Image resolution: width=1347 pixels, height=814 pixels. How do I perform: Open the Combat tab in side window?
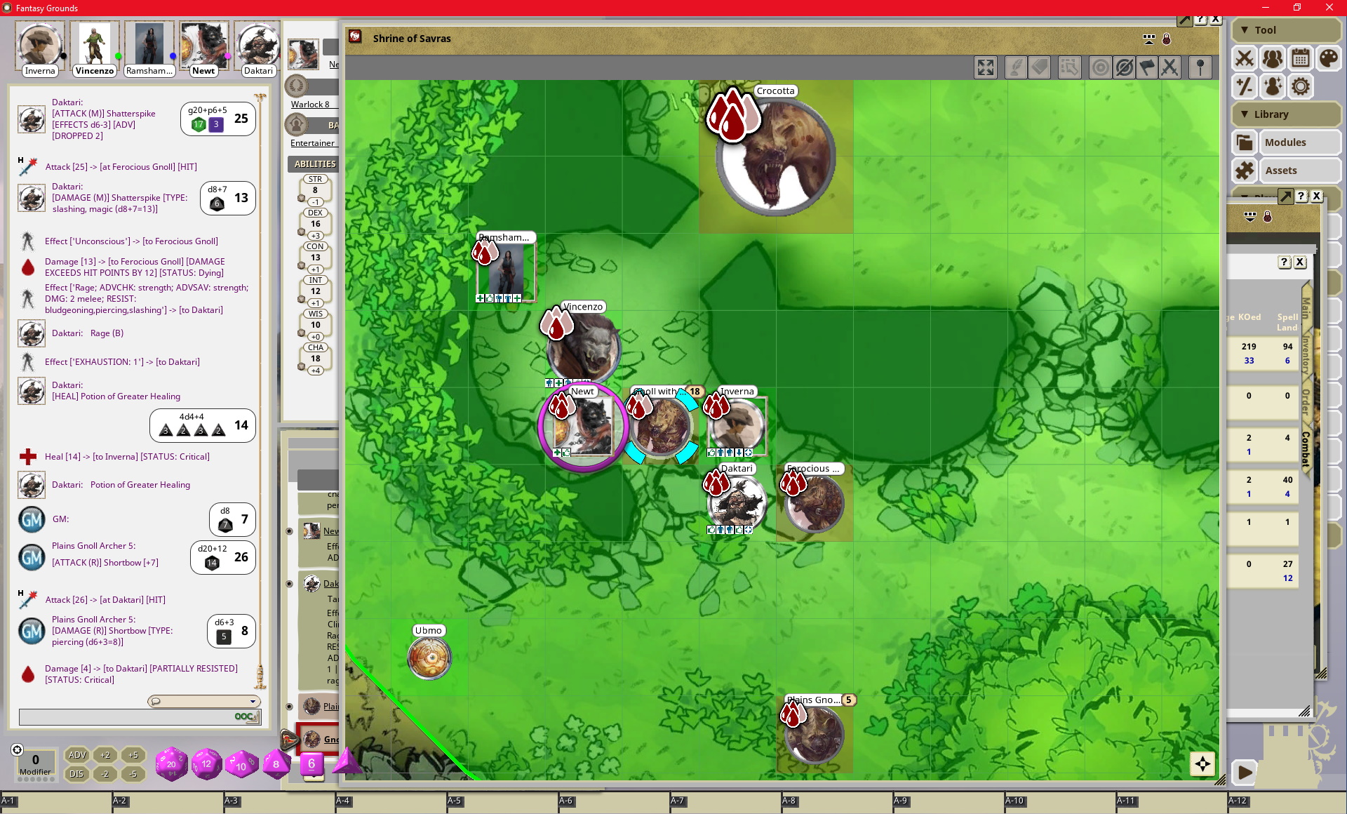[1306, 449]
